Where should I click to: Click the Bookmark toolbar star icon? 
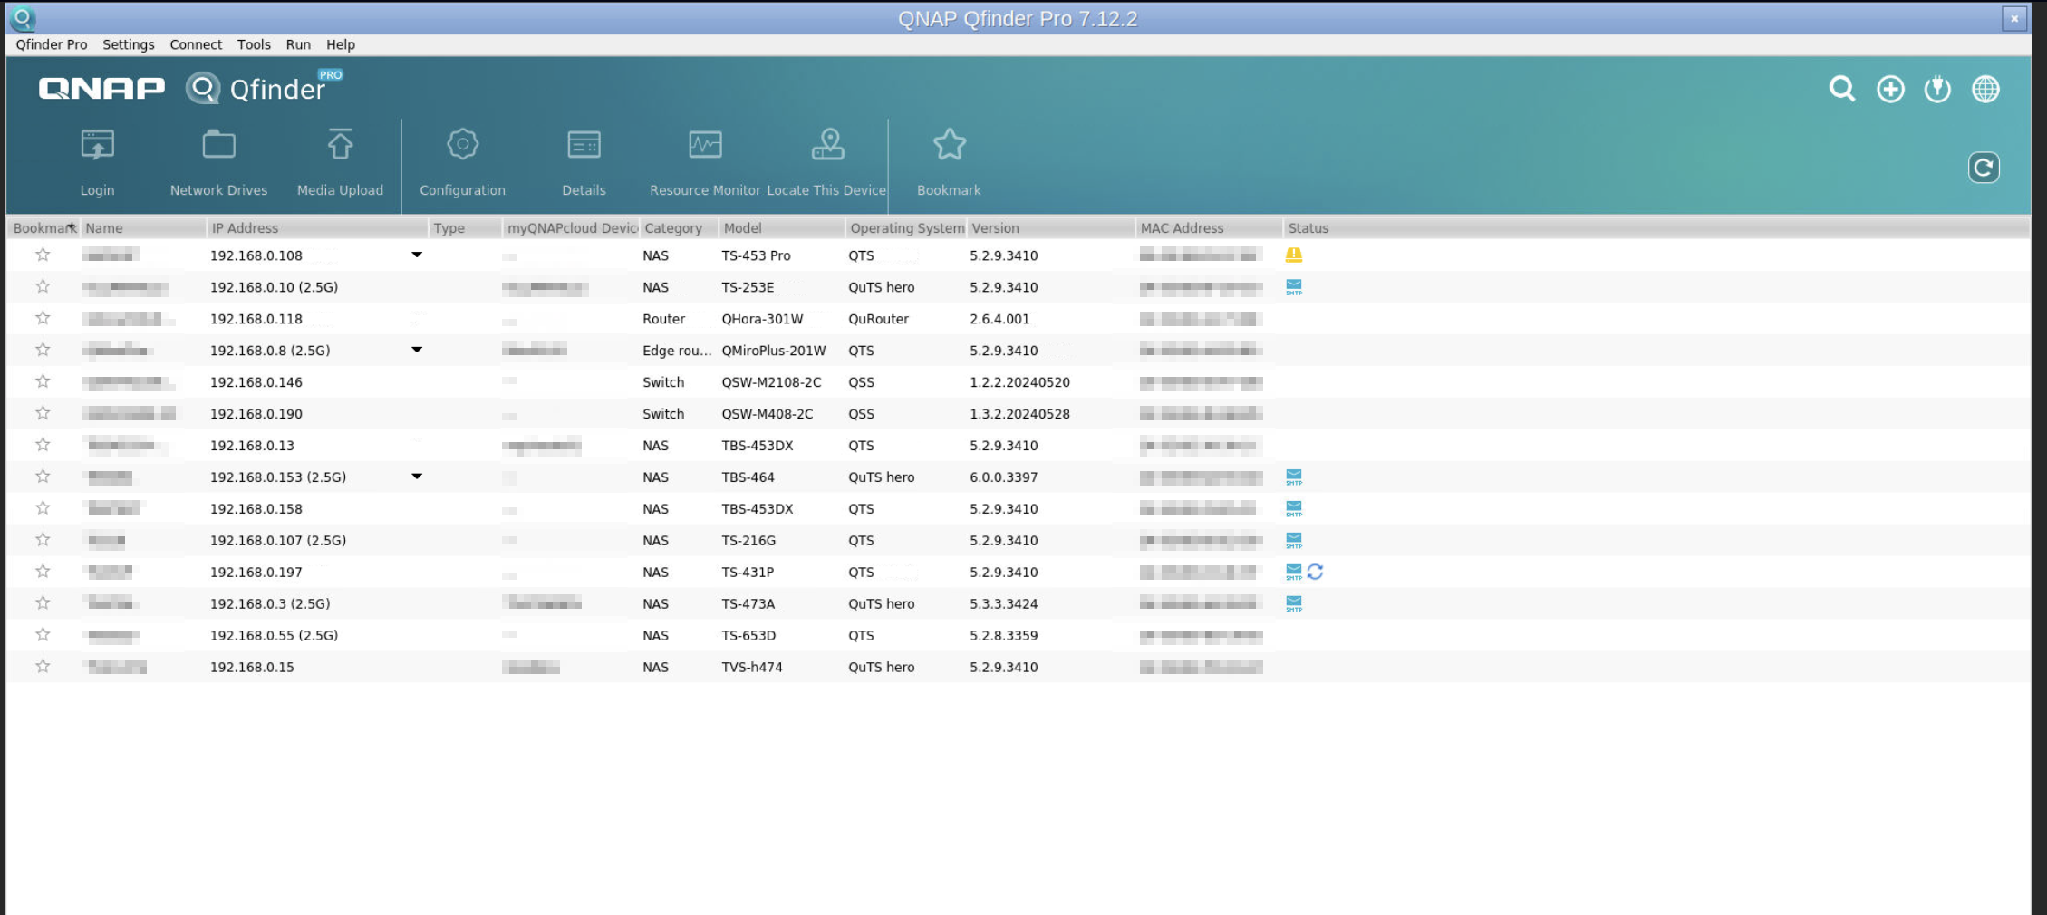(950, 144)
